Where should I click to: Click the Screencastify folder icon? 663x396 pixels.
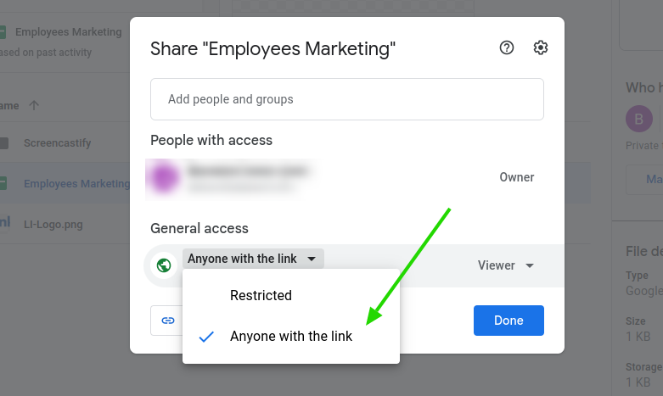coord(4,143)
